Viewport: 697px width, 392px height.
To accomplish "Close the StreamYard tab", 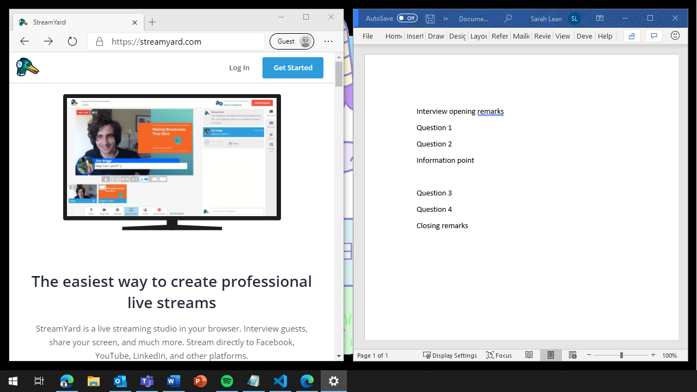I will pos(135,22).
